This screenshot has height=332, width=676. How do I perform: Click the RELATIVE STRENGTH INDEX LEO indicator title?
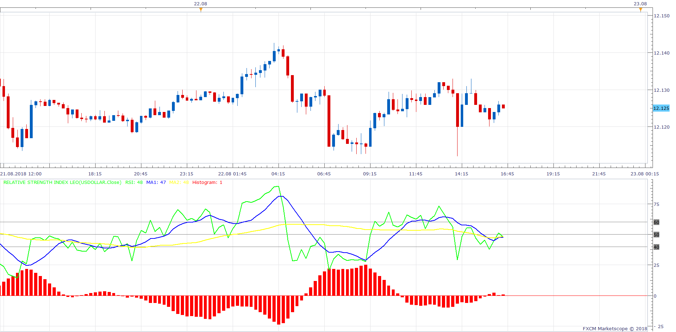62,182
